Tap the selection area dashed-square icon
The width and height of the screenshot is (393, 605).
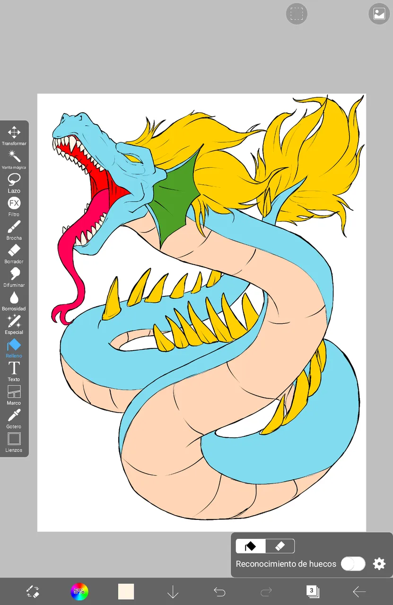point(297,14)
